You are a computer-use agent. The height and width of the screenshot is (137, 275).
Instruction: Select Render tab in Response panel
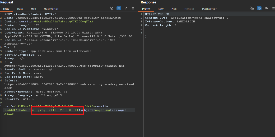pos(189,9)
